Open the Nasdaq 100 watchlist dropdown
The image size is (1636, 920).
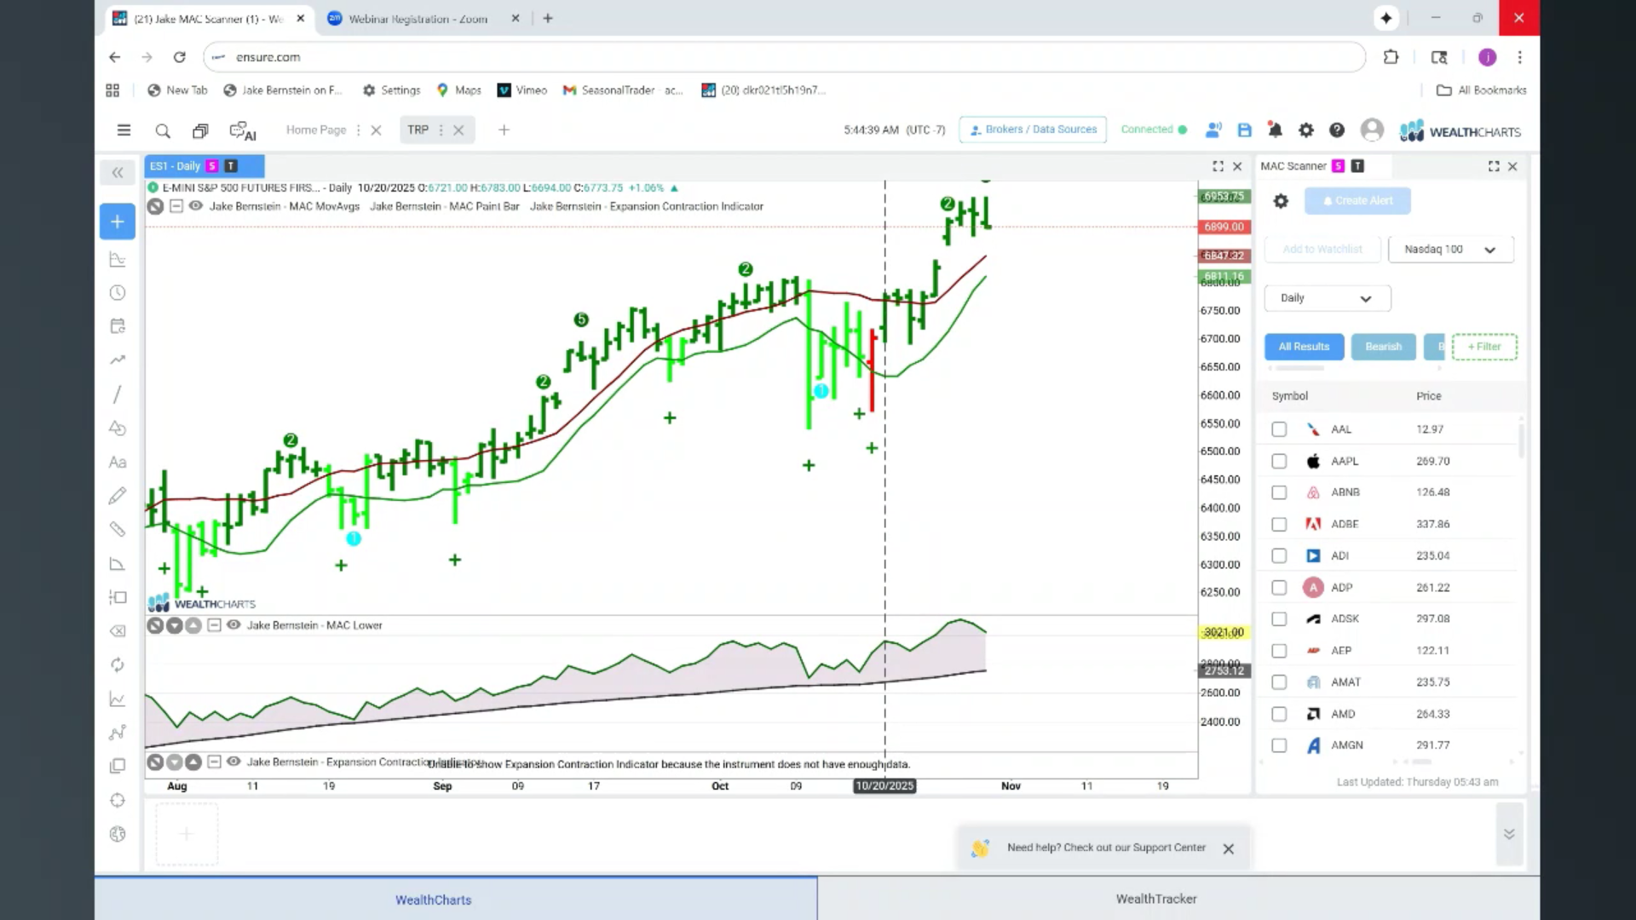pyautogui.click(x=1451, y=250)
